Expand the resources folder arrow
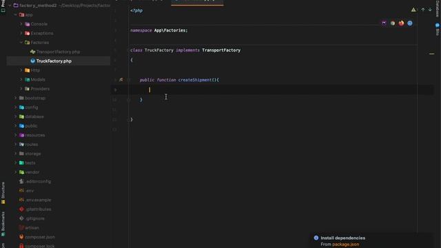 [16, 135]
